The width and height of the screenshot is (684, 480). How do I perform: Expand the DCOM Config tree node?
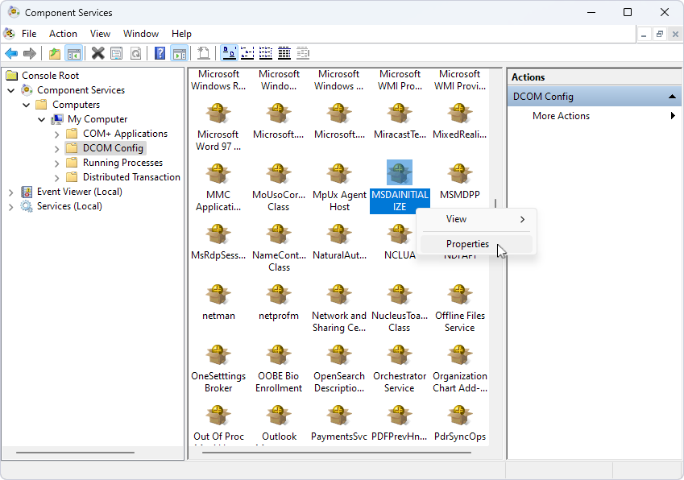pos(56,149)
